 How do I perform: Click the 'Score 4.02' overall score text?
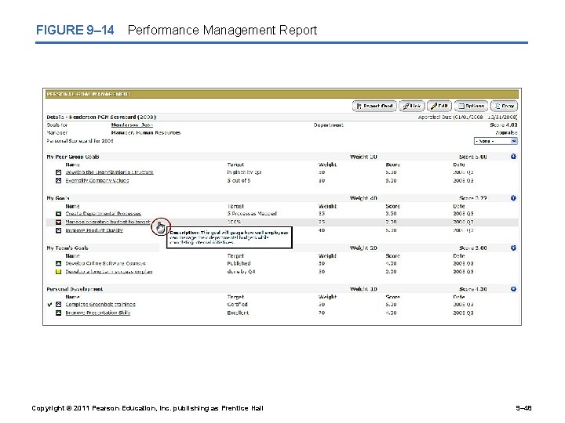[x=503, y=125]
